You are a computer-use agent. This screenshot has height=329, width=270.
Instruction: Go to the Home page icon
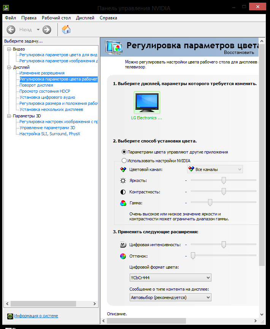[66, 30]
